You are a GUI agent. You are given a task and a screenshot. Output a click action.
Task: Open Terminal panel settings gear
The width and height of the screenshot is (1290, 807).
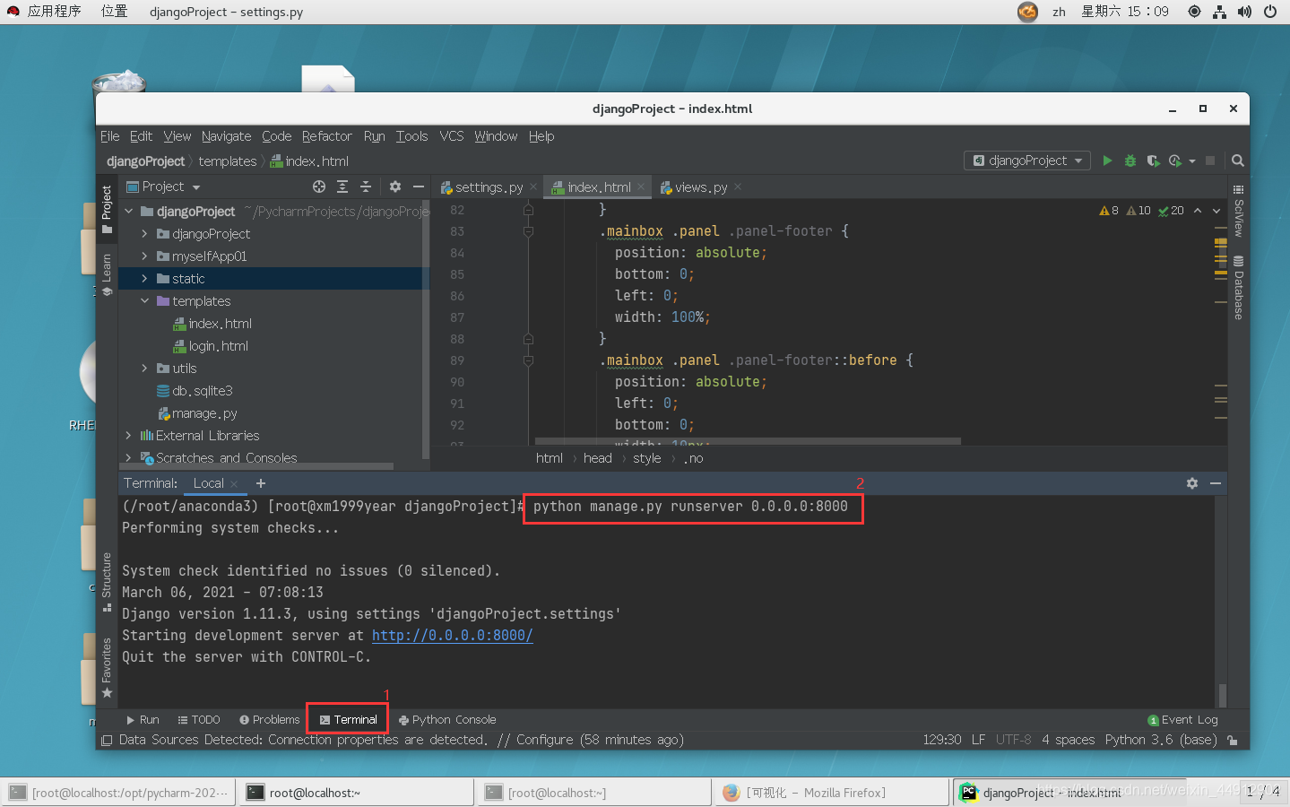pyautogui.click(x=1192, y=483)
